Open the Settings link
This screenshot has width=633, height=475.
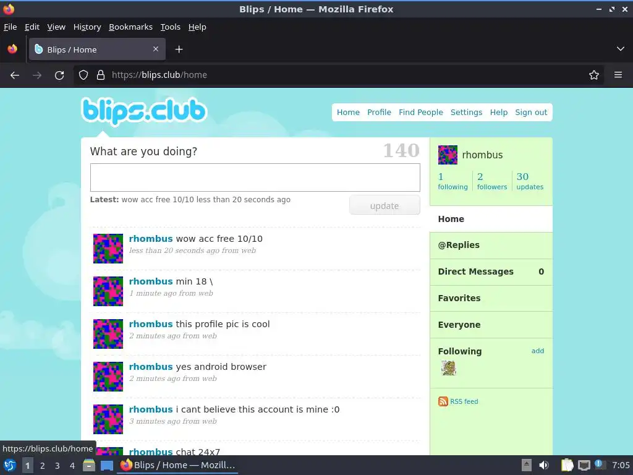click(x=466, y=113)
